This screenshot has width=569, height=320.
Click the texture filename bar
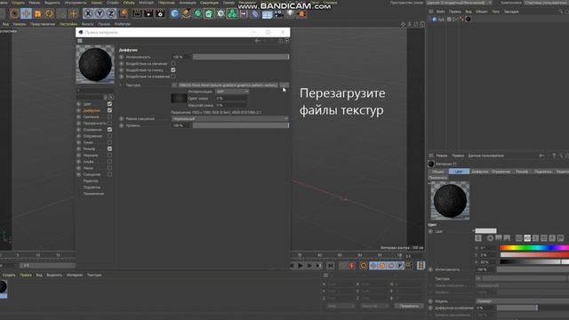228,85
